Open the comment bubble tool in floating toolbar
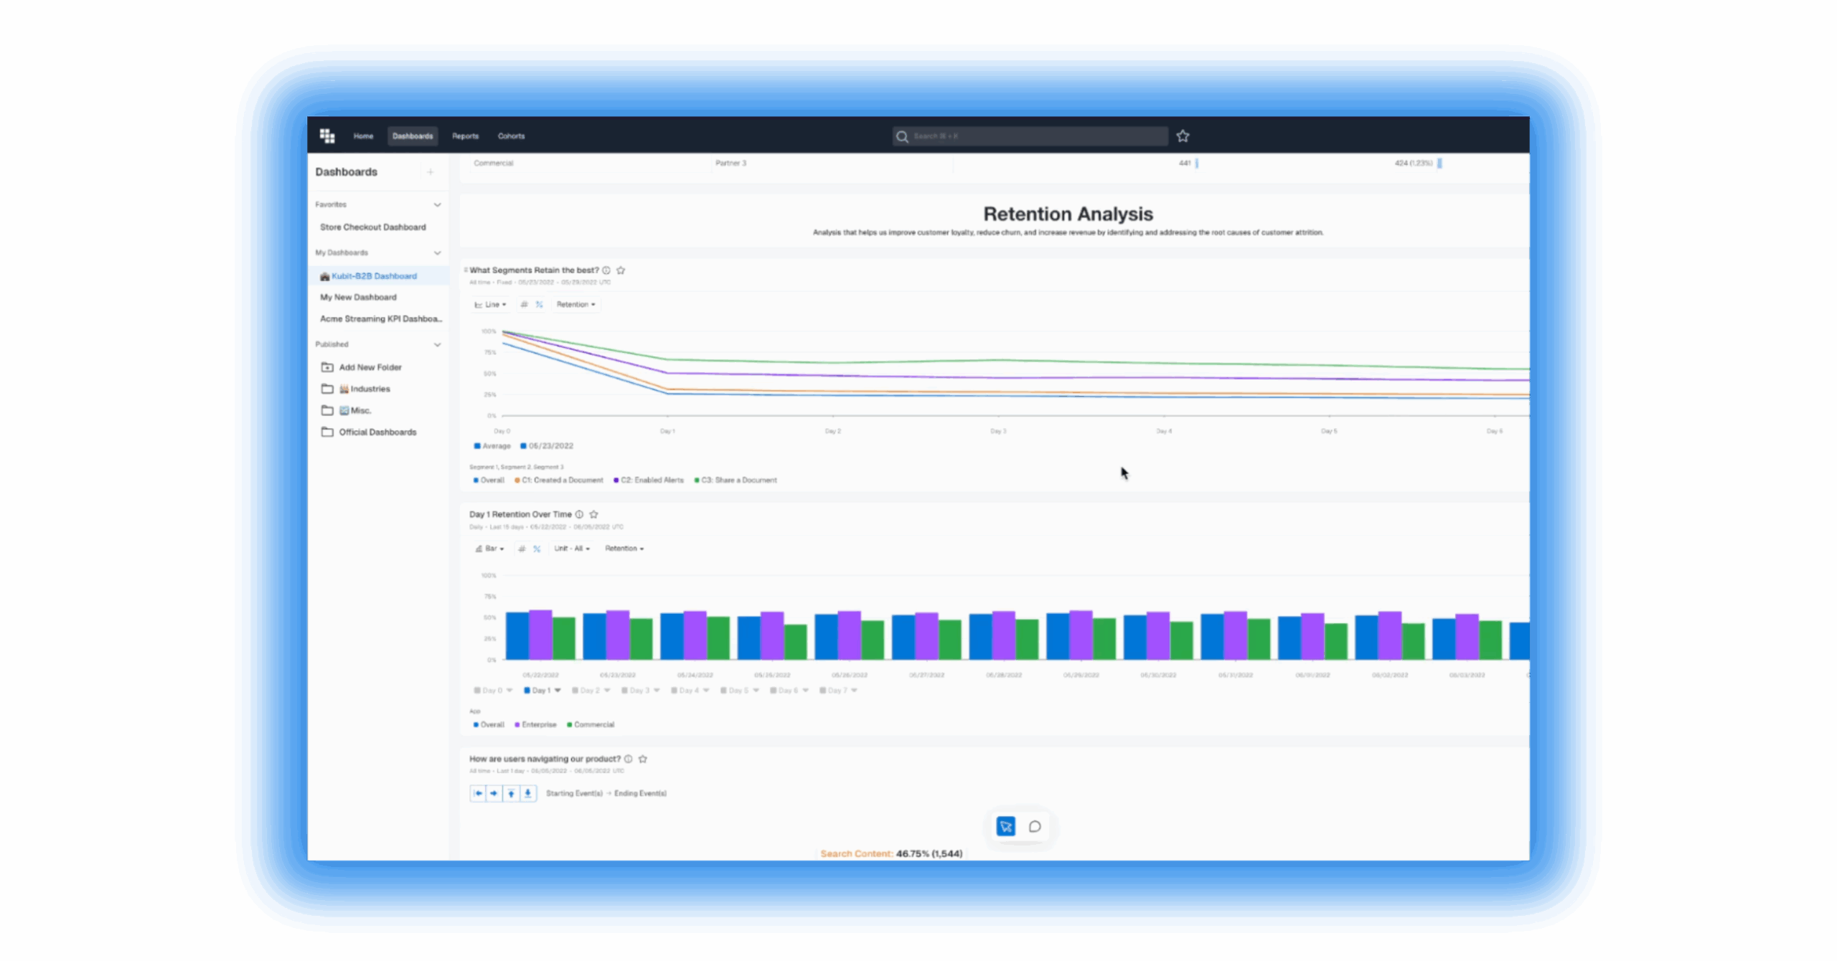This screenshot has height=961, width=1837. (1035, 826)
